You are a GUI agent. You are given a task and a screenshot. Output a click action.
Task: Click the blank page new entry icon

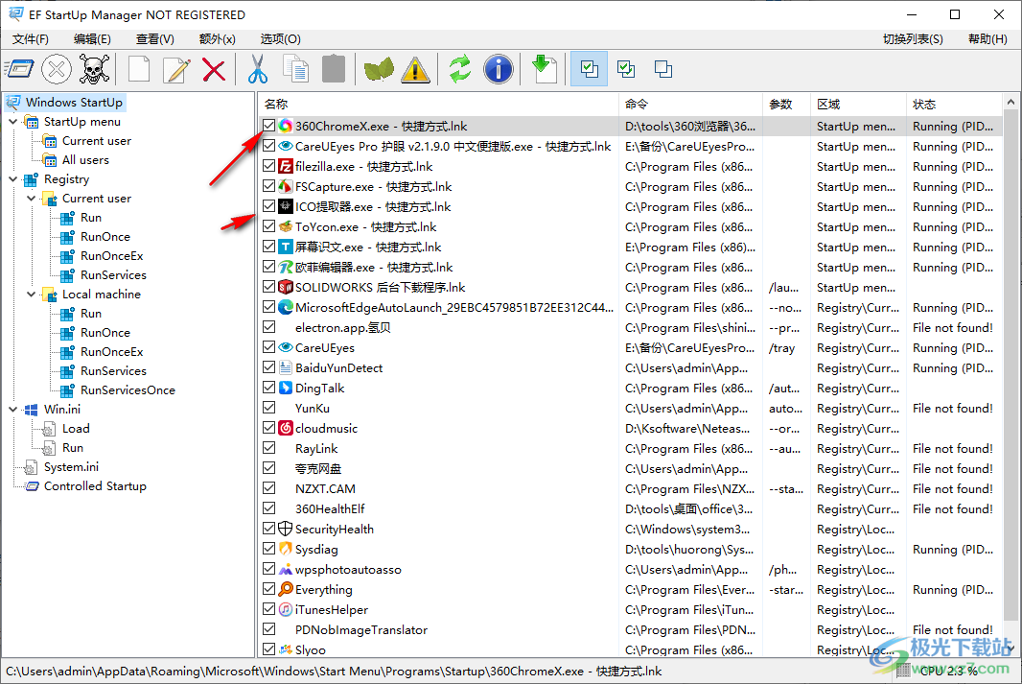(x=139, y=69)
